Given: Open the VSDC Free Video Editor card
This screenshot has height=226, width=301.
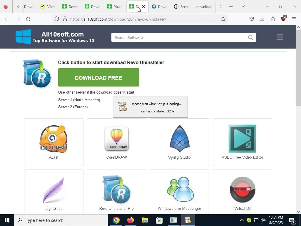Looking at the screenshot, I should pos(243,142).
